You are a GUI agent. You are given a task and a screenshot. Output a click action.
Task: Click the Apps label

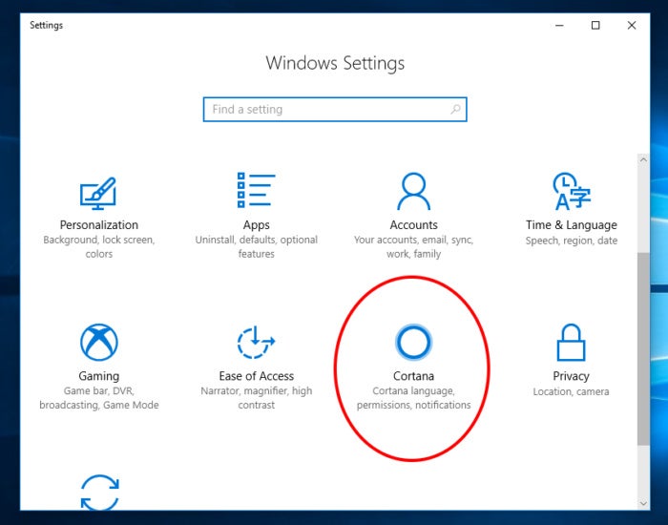pos(256,225)
